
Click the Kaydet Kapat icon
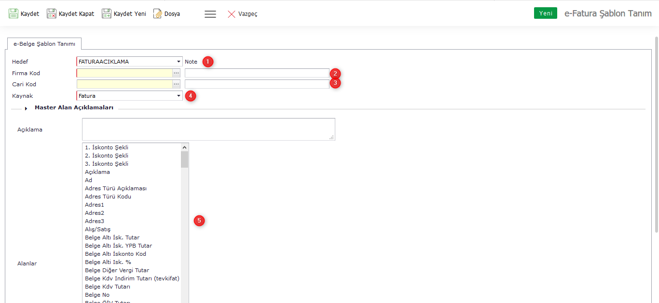(x=52, y=13)
